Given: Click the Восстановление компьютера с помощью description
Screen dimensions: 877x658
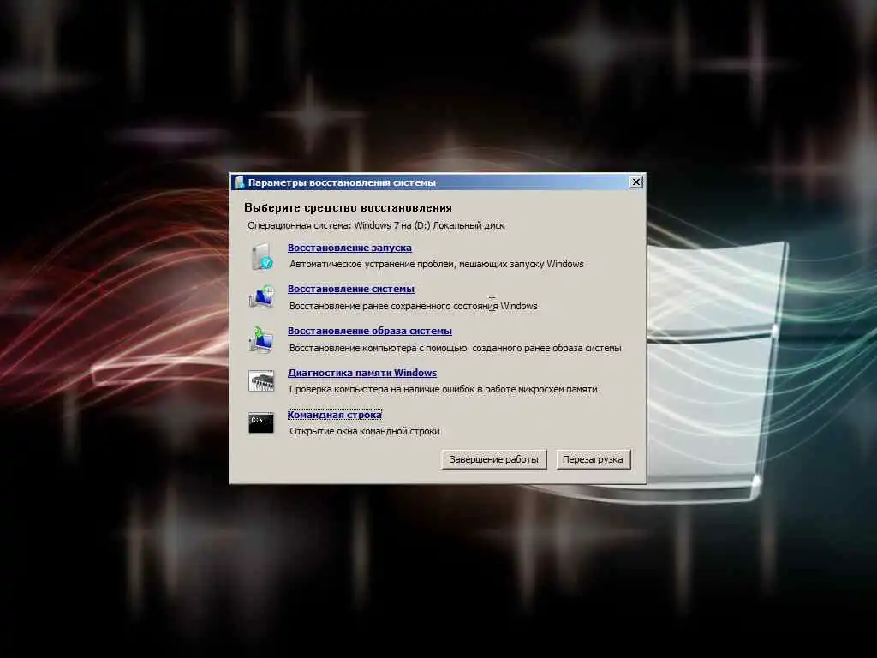Looking at the screenshot, I should pyautogui.click(x=456, y=348).
